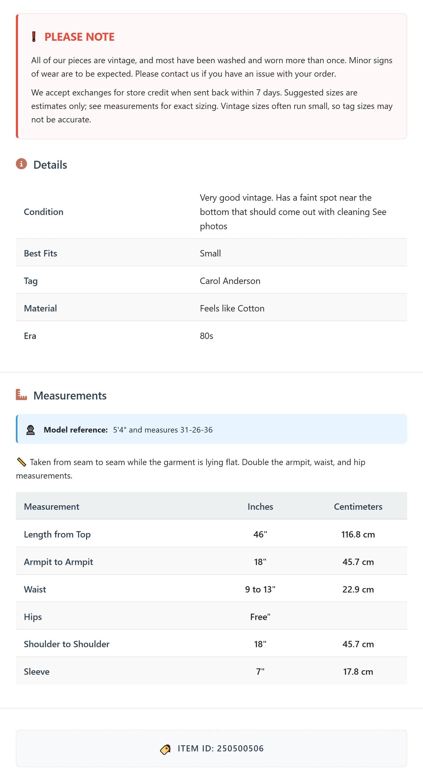
Task: Click the Feels like Cotton material value
Action: (x=232, y=308)
